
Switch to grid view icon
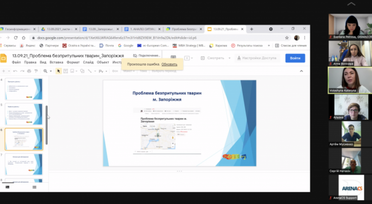coord(34,187)
